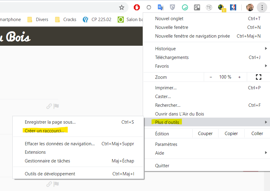Image resolution: width=270 pixels, height=191 pixels.
Task: Click the grey shield extension icon
Action: [x=172, y=8]
